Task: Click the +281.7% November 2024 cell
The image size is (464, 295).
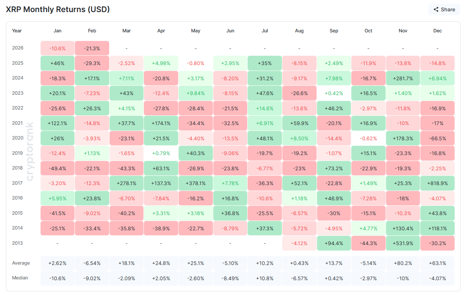Action: [x=403, y=78]
